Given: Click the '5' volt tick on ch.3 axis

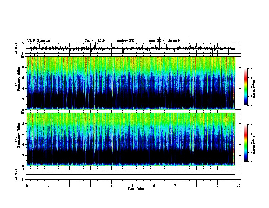Looking at the screenshot, I should coord(23,169).
